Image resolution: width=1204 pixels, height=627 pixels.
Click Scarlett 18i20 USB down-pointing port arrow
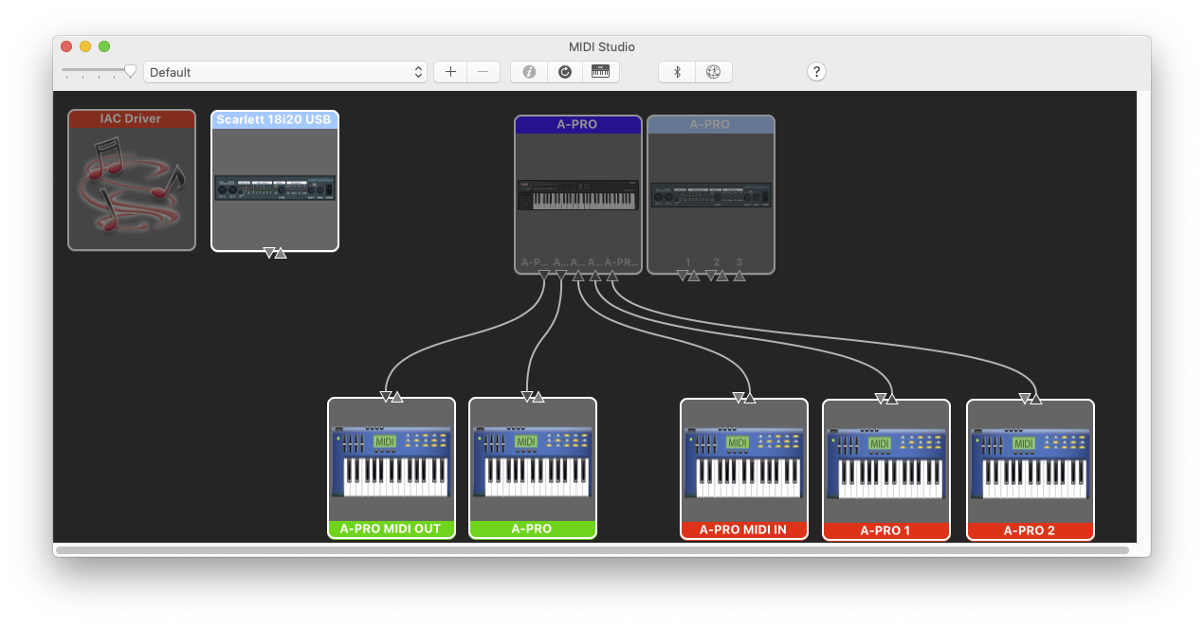coord(269,253)
